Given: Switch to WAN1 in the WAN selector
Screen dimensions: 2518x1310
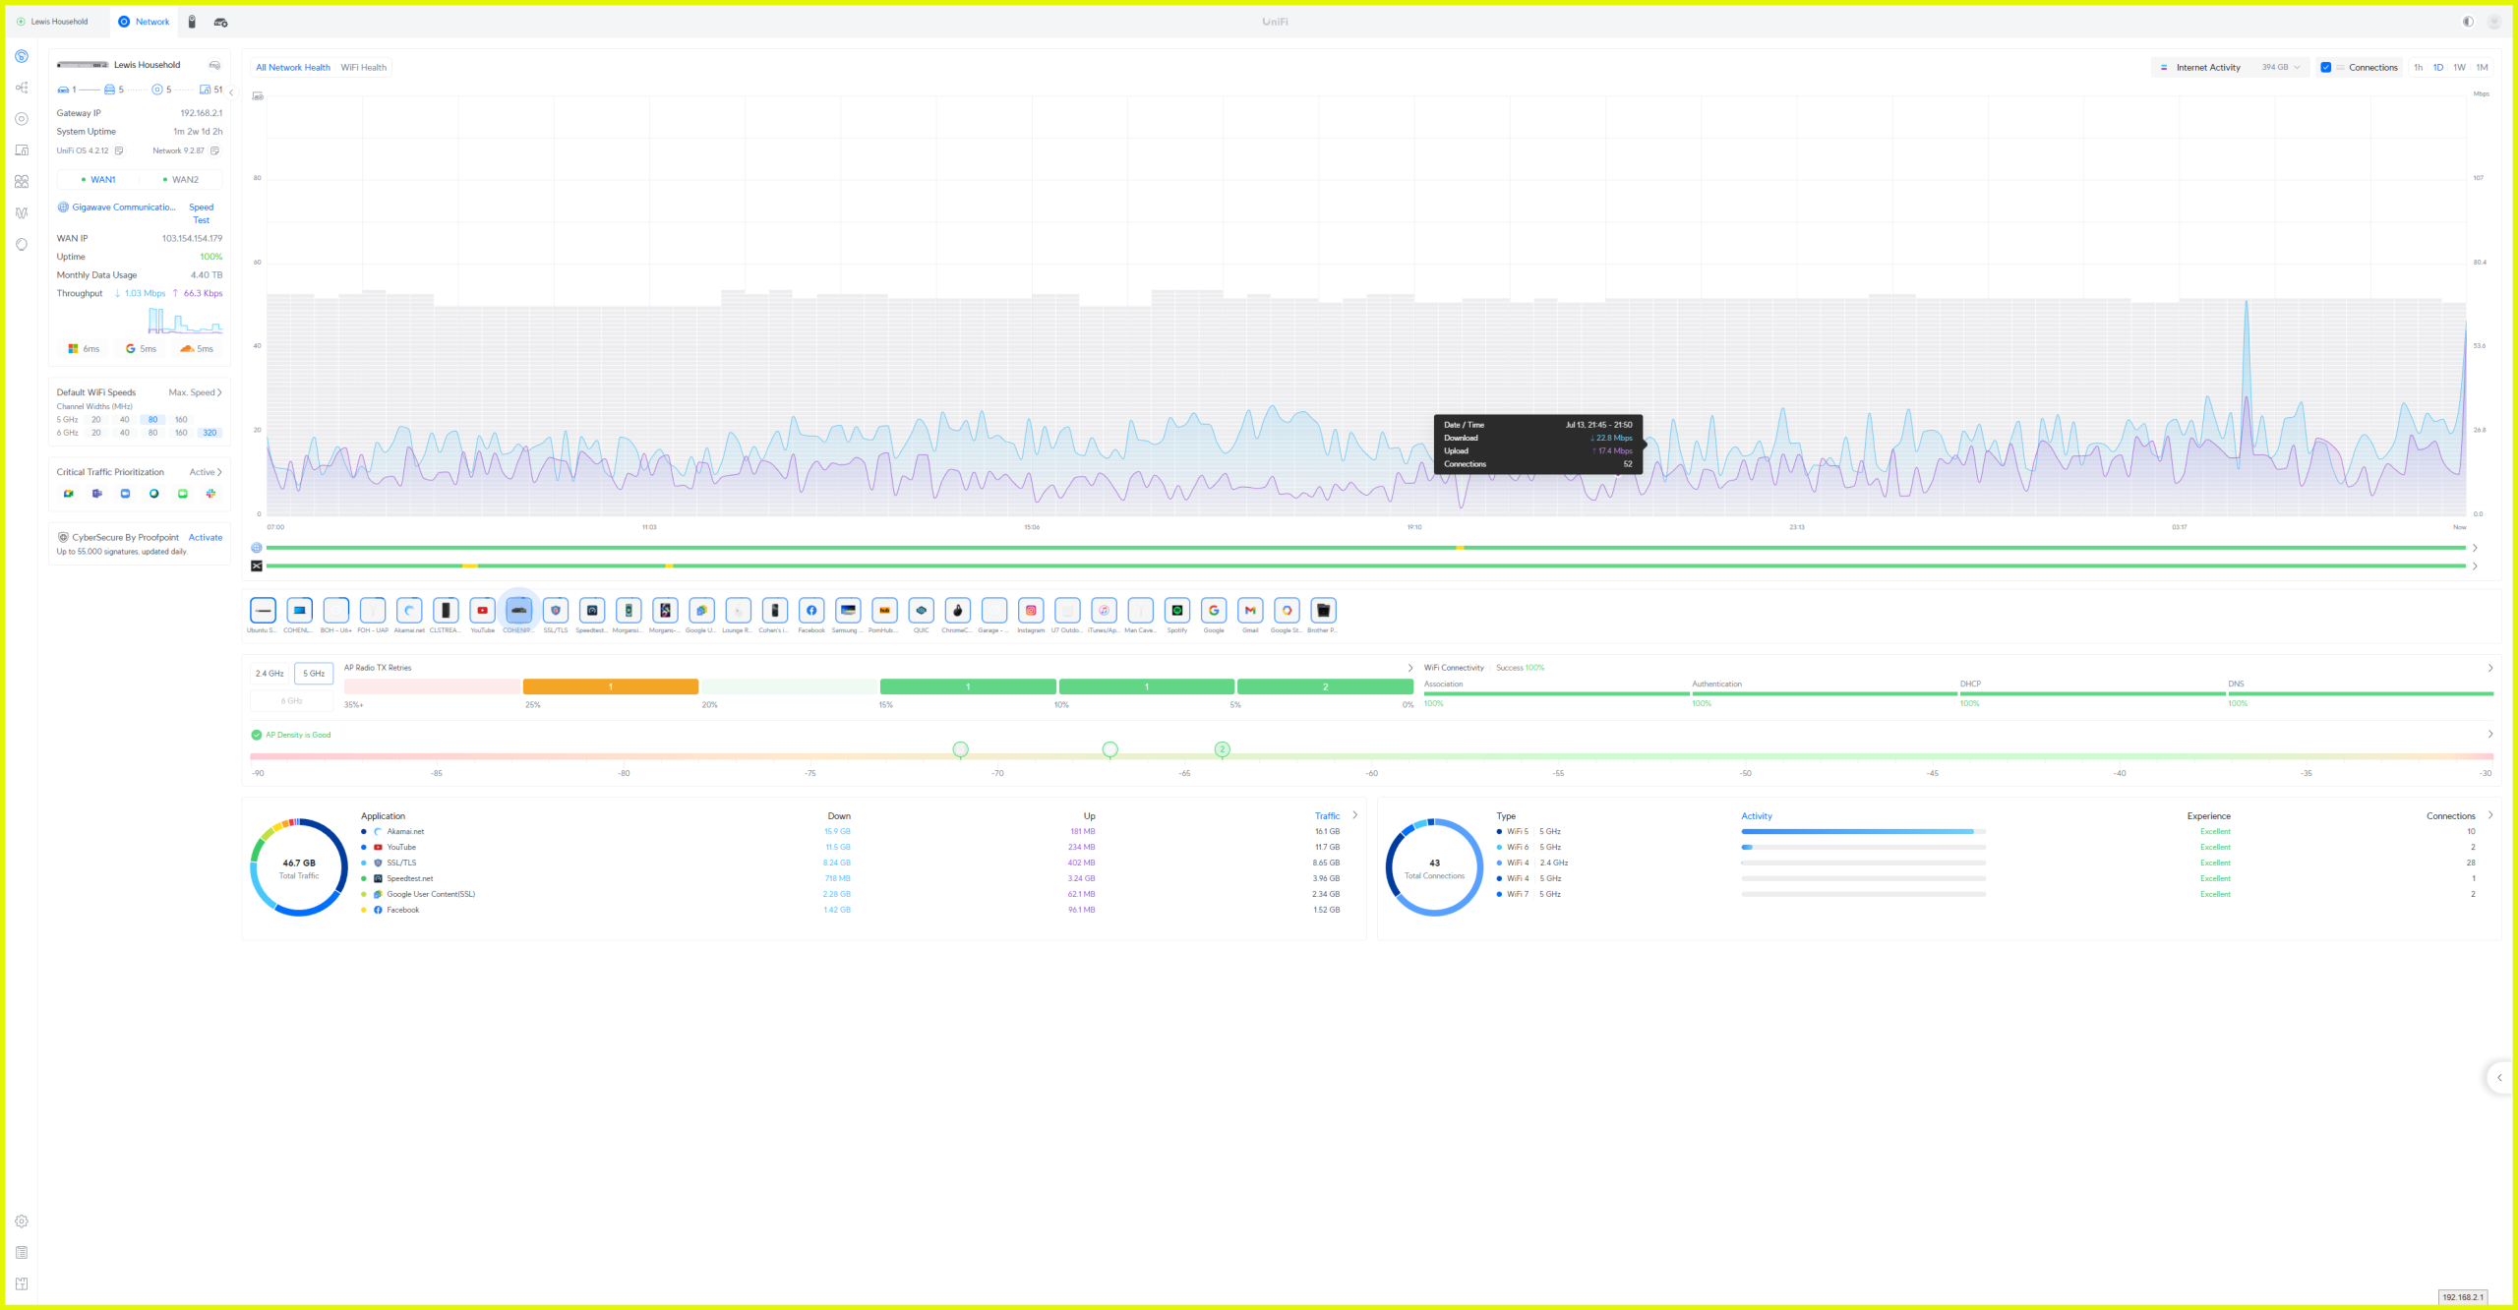Looking at the screenshot, I should [x=98, y=180].
